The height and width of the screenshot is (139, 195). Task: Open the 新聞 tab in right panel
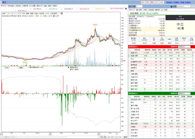tap(145, 10)
